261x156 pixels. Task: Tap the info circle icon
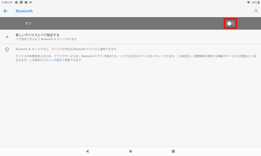tap(7, 49)
